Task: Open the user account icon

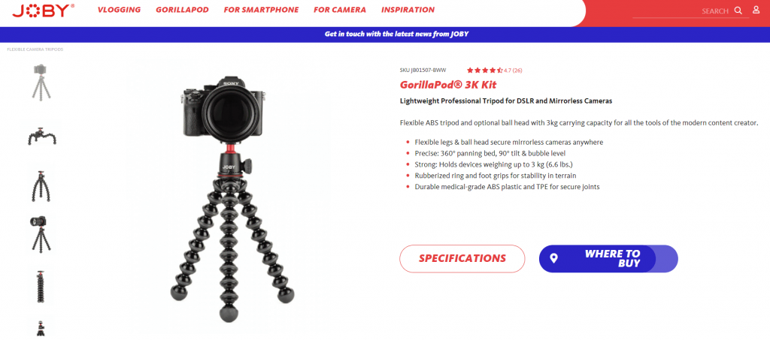Action: pos(756,10)
